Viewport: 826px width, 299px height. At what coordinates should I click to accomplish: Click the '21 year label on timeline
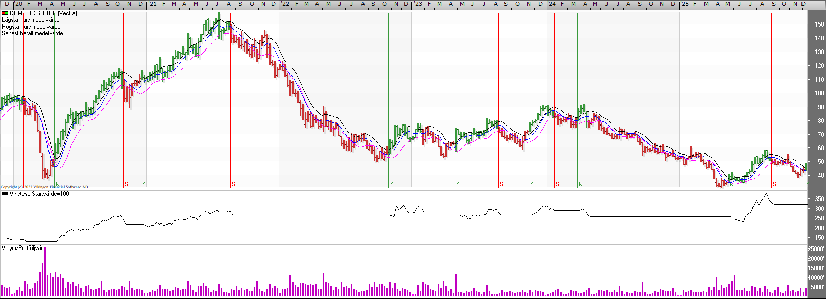pyautogui.click(x=153, y=4)
